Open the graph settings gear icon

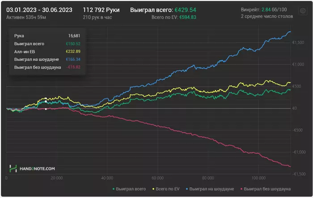coord(303,11)
